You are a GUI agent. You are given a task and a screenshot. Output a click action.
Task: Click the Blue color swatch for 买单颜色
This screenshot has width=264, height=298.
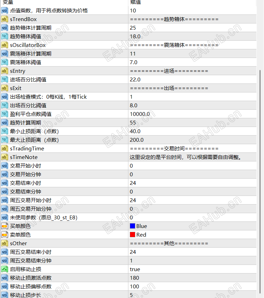tap(133, 226)
